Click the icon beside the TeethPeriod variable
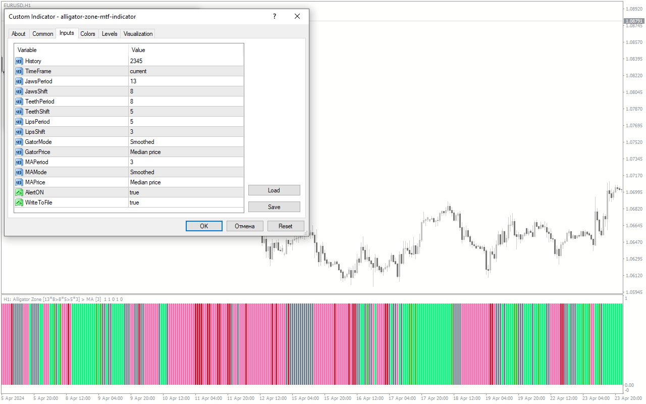 click(19, 102)
